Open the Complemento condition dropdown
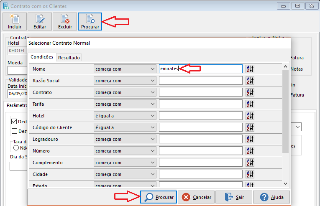Image resolution: width=320 pixels, height=206 pixels. [125, 163]
